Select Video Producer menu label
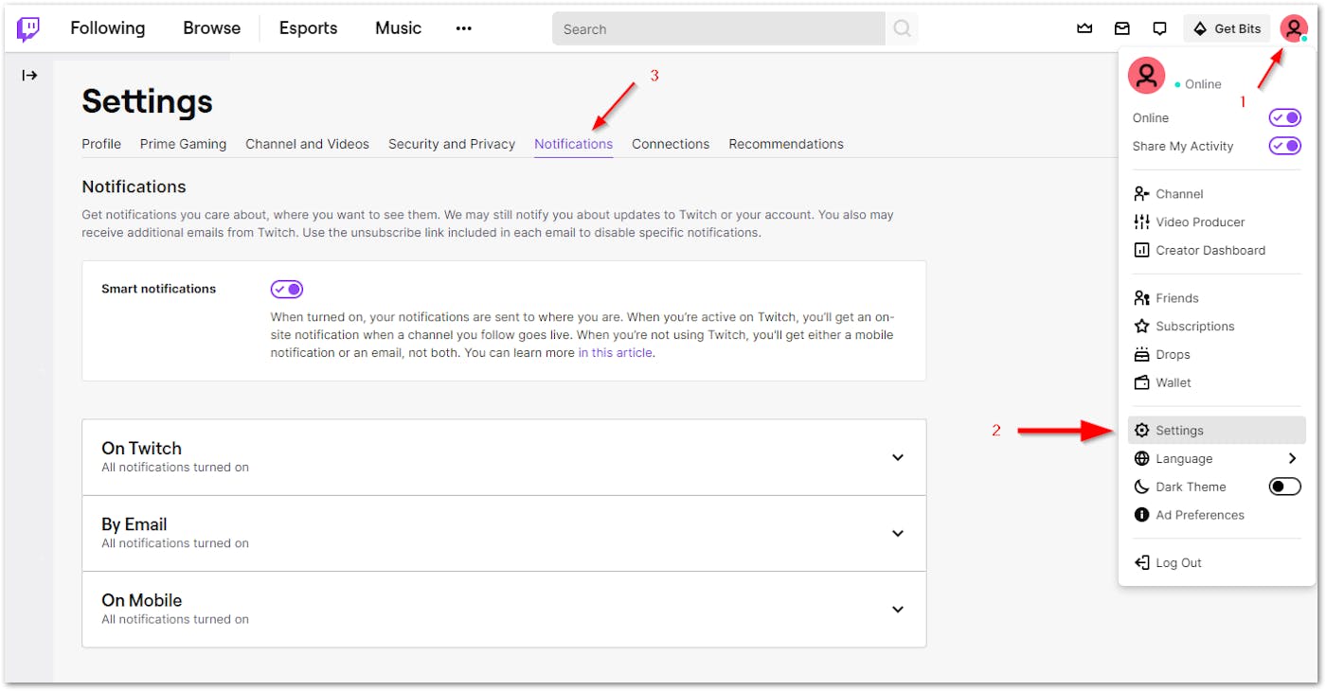The width and height of the screenshot is (1326, 691). [1200, 222]
